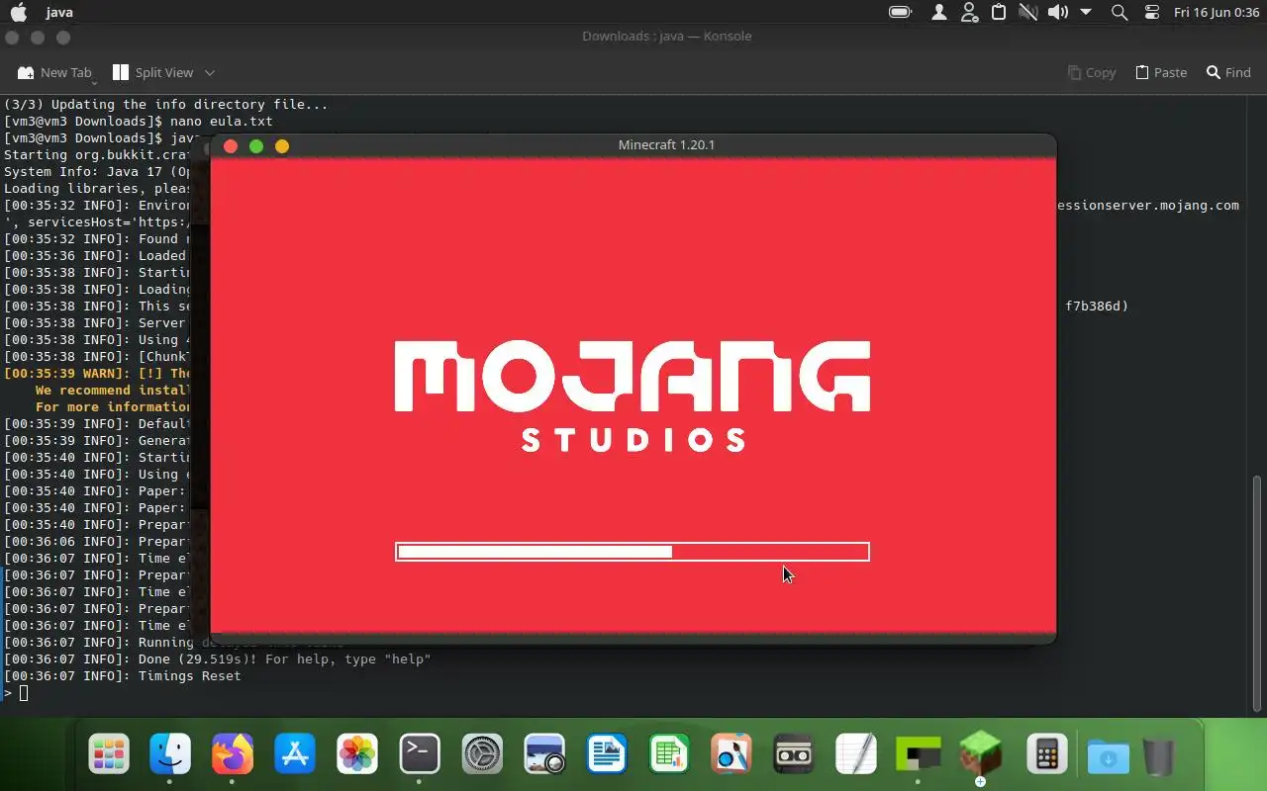Click 'Done (29.519s)!' log line
The width and height of the screenshot is (1267, 791).
[x=217, y=659]
